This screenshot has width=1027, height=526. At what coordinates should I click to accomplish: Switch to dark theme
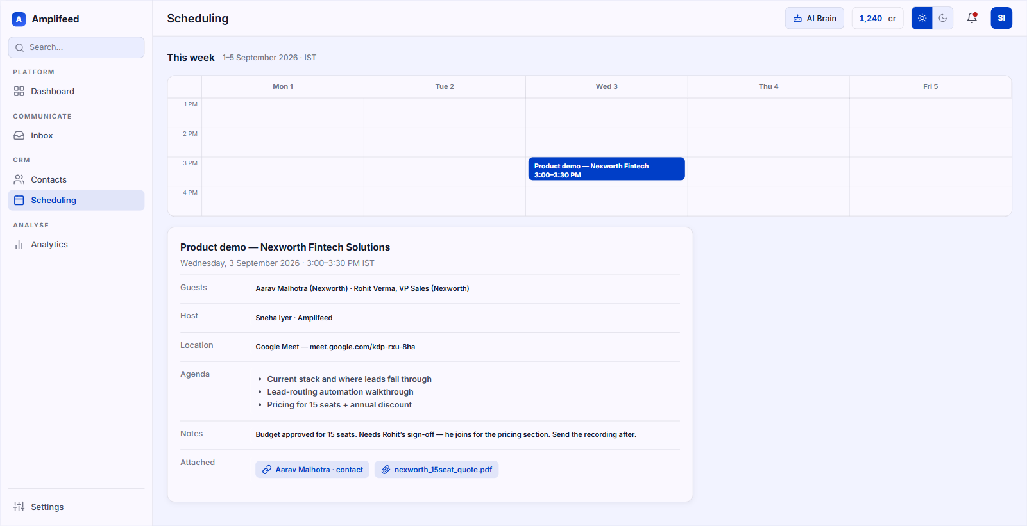pos(942,18)
